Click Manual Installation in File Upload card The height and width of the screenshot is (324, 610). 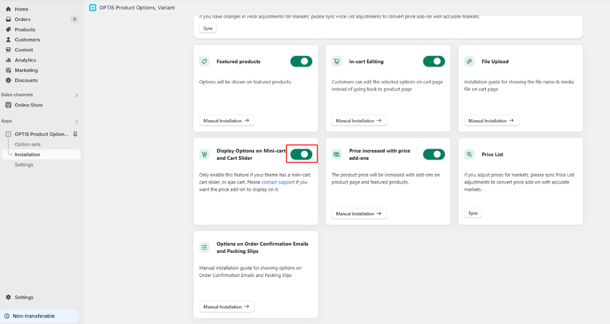tap(491, 121)
